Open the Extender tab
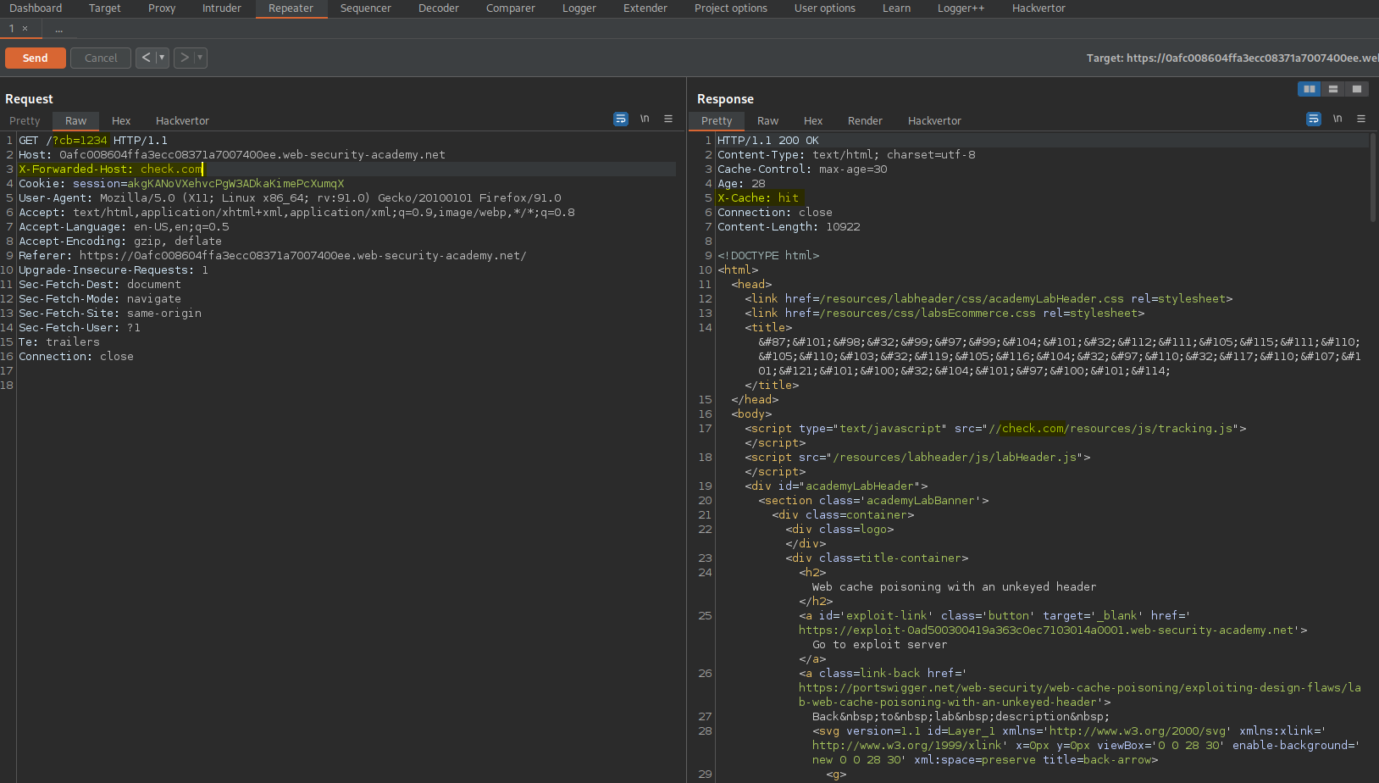Viewport: 1379px width, 783px height. click(645, 8)
